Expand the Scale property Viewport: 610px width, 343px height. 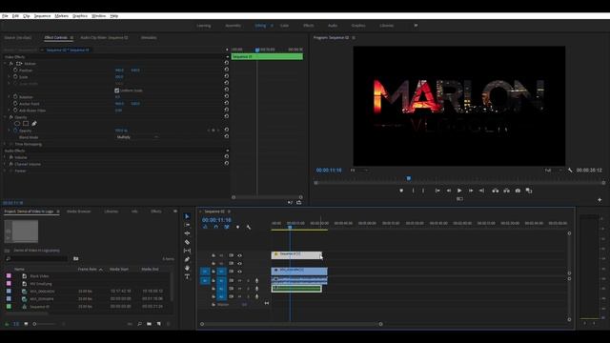[x=10, y=77]
